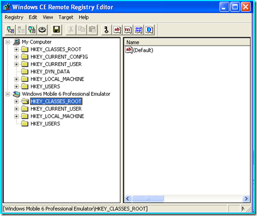Select the My Computer label
Viewport: 257px width, 216px height.
[x=37, y=42]
